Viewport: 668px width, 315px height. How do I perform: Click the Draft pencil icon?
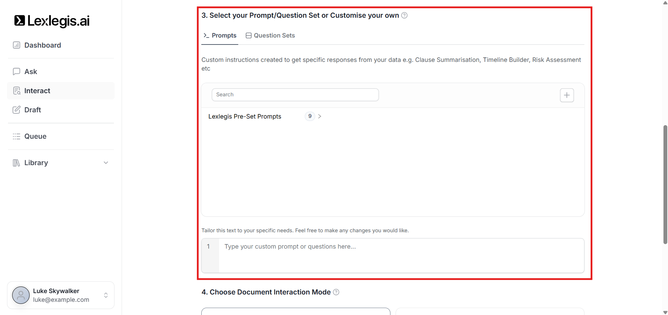point(16,110)
